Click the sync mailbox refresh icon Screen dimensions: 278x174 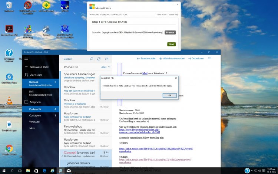coord(99,59)
